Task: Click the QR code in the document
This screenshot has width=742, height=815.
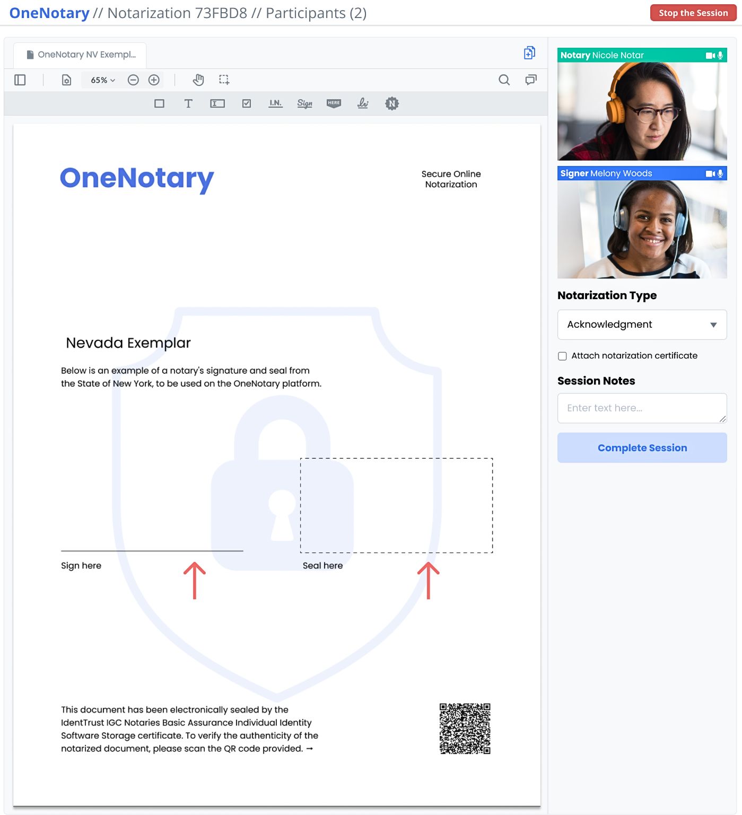Action: point(465,729)
